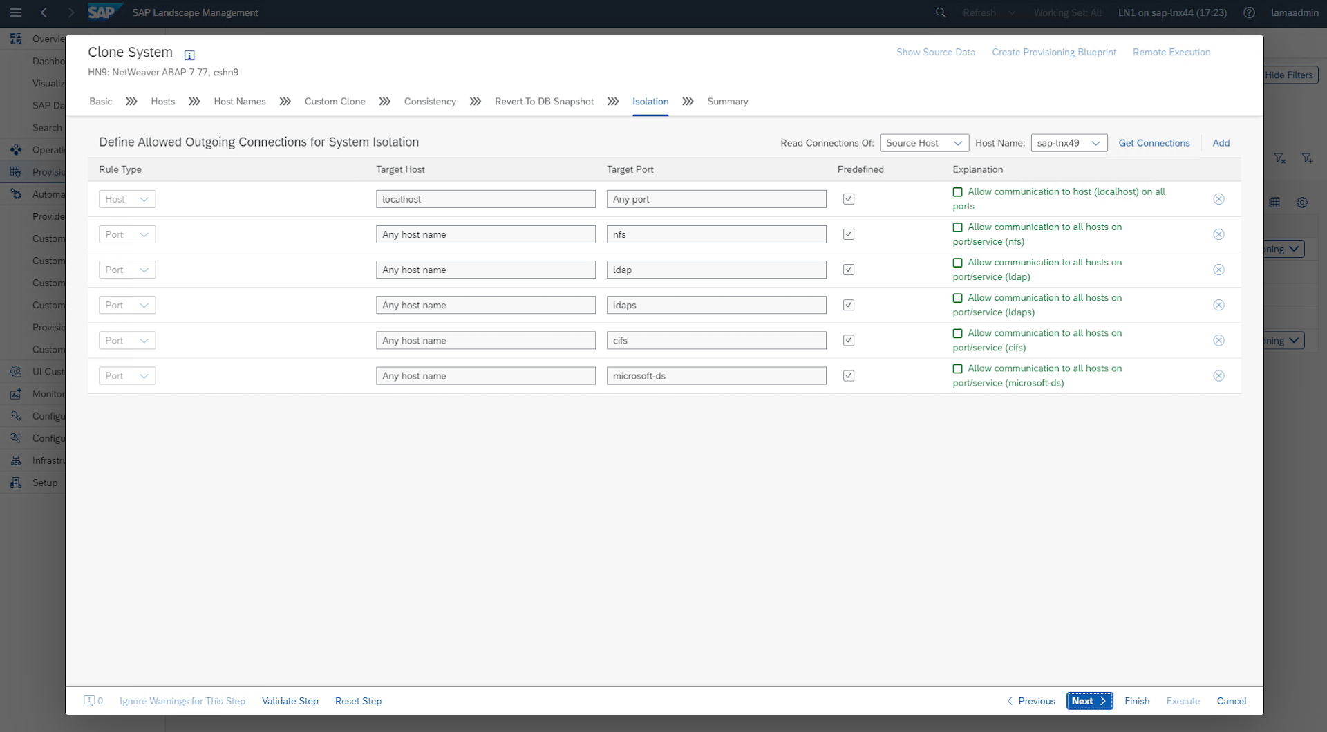This screenshot has height=732, width=1327.
Task: Remove the nfs port rule
Action: pos(1218,234)
